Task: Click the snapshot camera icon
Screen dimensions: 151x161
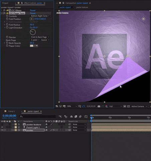Action: (99, 106)
